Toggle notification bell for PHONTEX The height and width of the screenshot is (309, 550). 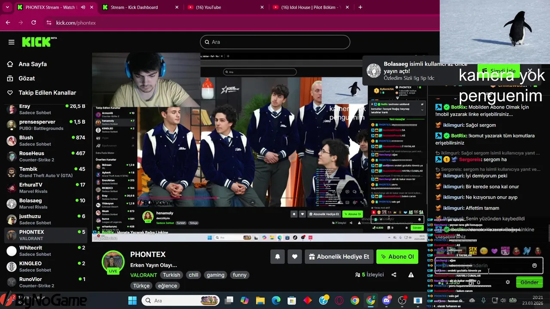(x=278, y=257)
